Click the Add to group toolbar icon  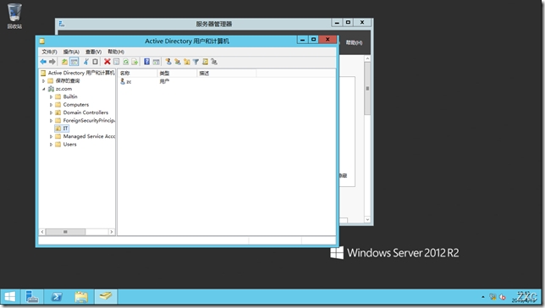pos(214,62)
